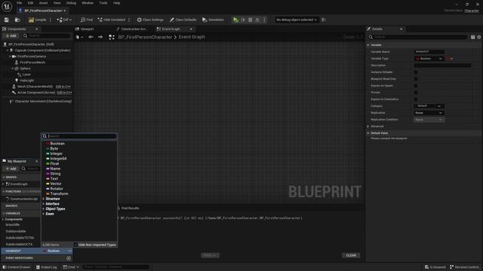
Task: Close the Event Graph tab
Action: click(191, 29)
